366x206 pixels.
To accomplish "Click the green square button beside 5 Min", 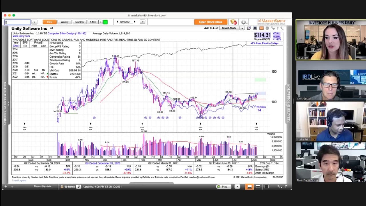I will pyautogui.click(x=105, y=22).
